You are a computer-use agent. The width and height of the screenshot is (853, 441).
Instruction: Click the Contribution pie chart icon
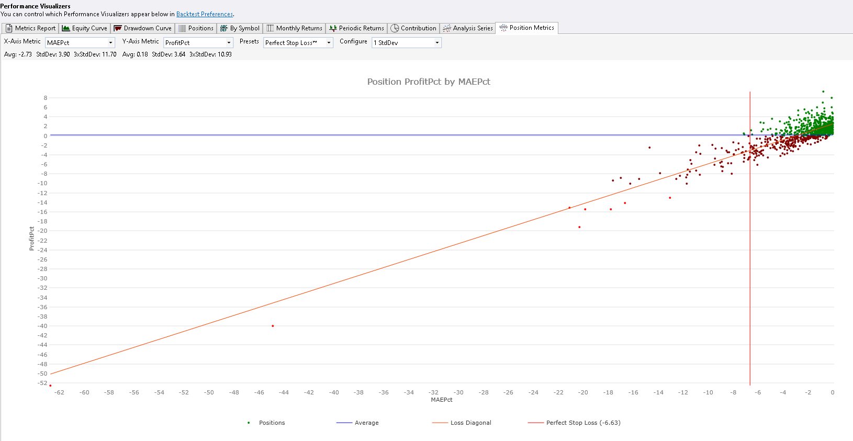point(395,28)
